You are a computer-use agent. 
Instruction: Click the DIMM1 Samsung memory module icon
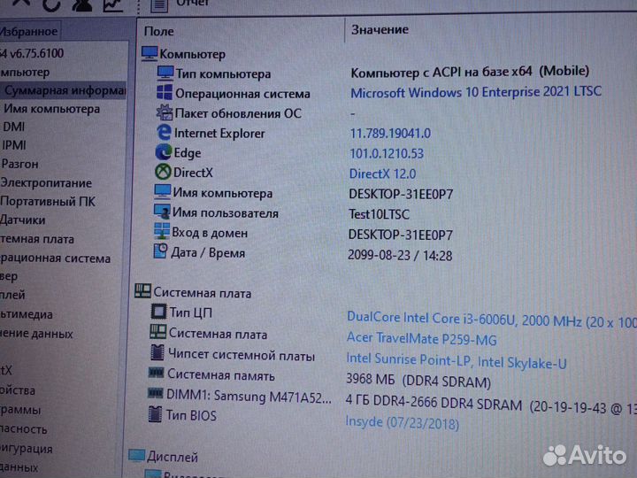point(155,393)
